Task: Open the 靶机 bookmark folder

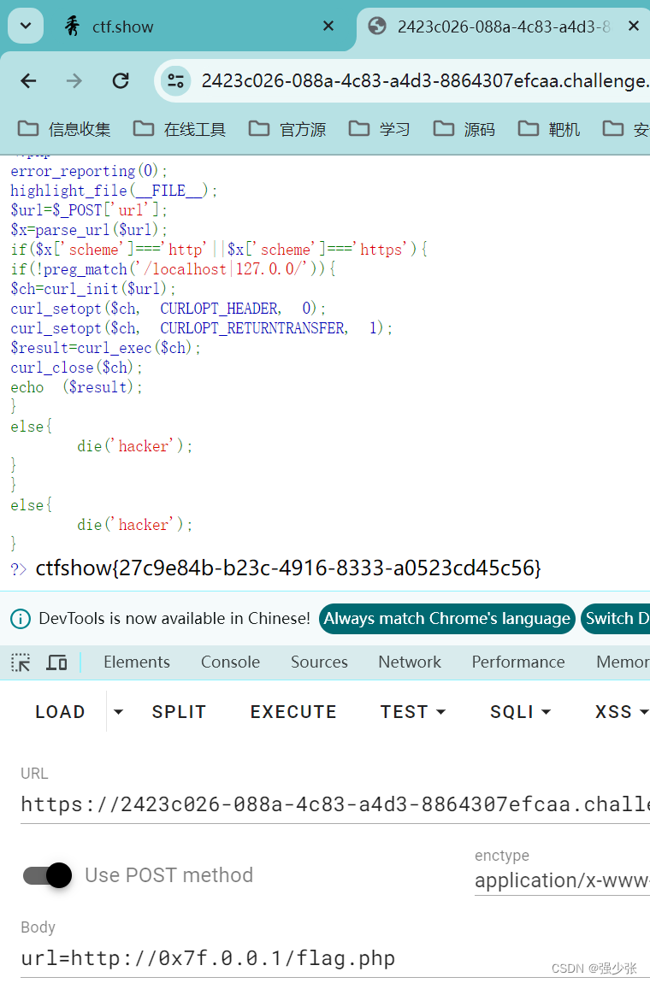Action: tap(549, 129)
